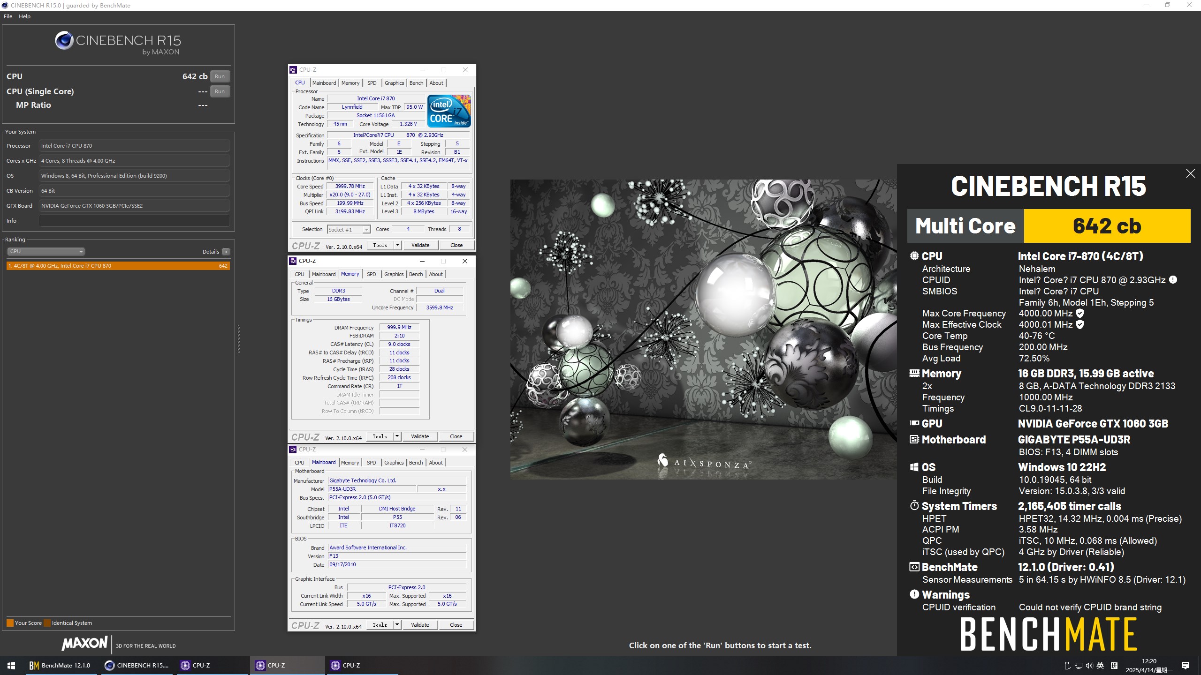
Task: Click the rendered spheres benchmark image
Action: pyautogui.click(x=703, y=329)
